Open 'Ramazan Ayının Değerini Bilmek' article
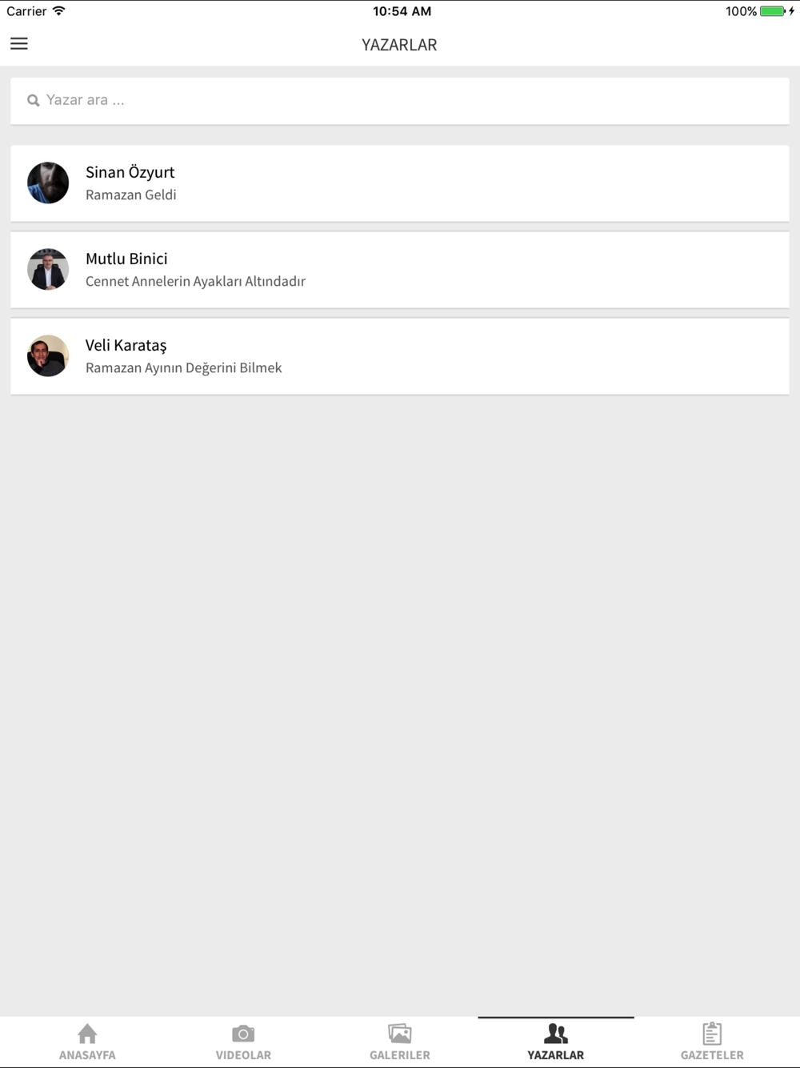The height and width of the screenshot is (1068, 800). point(184,367)
